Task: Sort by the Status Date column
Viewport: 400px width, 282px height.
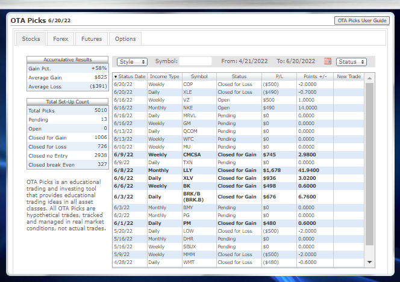Action: [x=130, y=76]
